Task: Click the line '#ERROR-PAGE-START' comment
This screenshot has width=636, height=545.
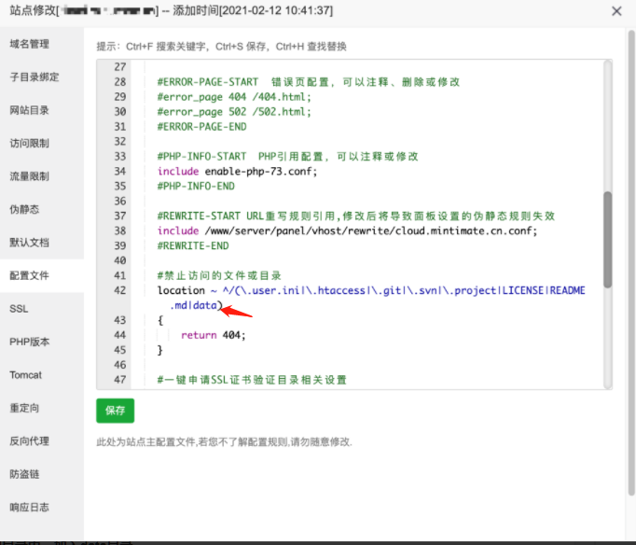Action: 309,82
